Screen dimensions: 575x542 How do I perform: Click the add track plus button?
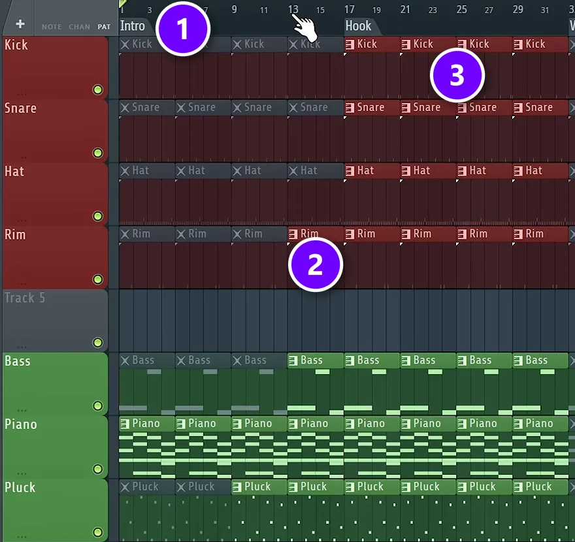point(20,24)
